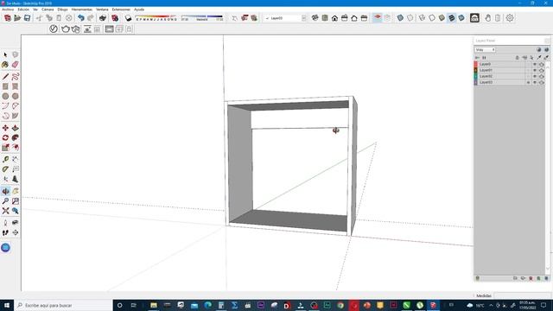Choose the Zoom magnifier tool
Screen dimensions: 553x311
(5, 201)
